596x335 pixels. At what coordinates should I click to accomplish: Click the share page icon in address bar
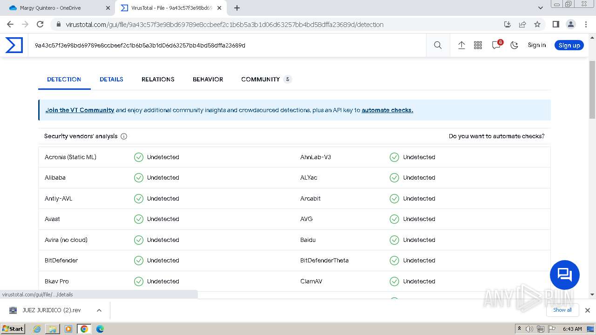click(x=522, y=24)
